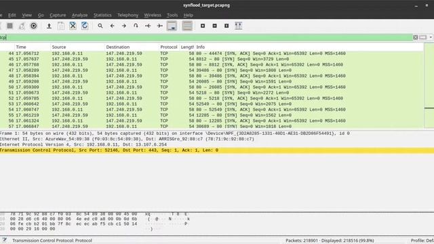This screenshot has width=434, height=244.
Task: Close this capture file via the X icon
Action: (73, 26)
